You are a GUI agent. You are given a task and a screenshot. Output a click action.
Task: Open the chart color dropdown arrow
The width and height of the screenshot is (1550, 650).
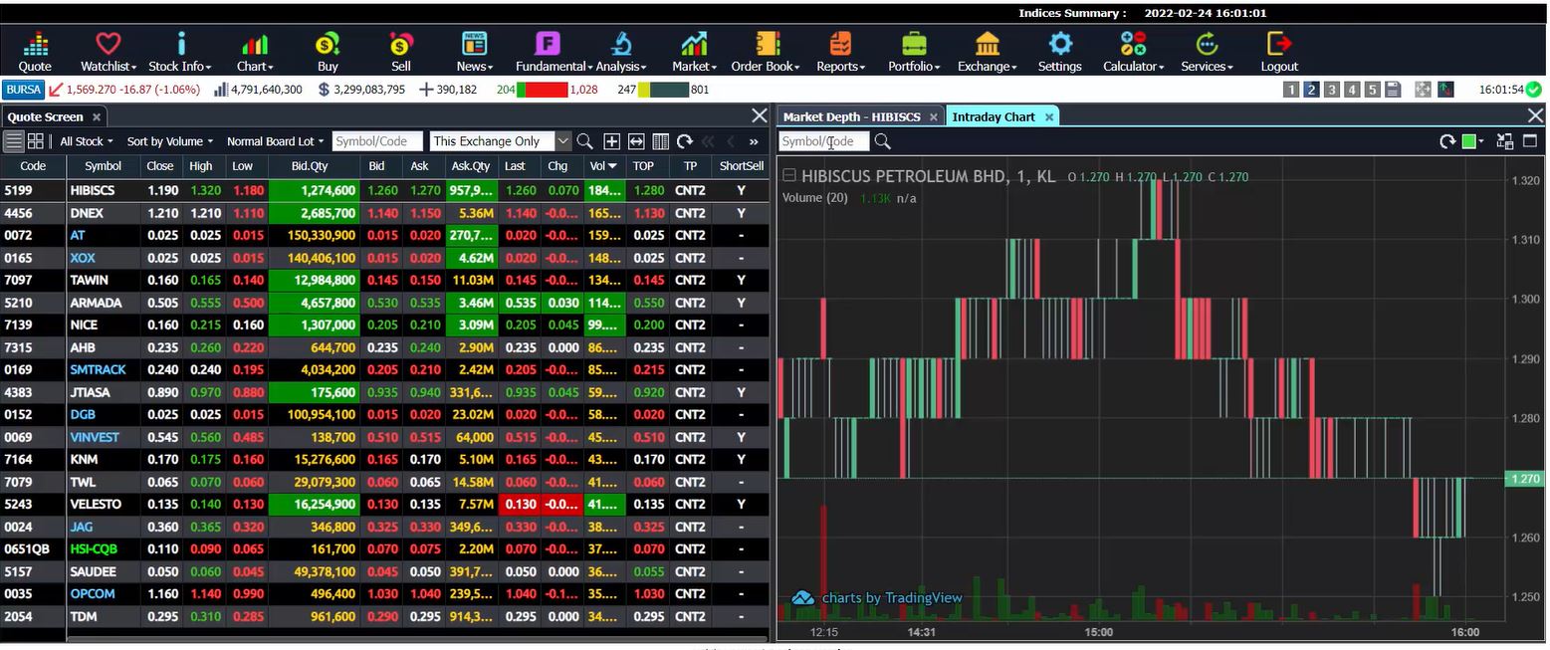(x=1482, y=141)
